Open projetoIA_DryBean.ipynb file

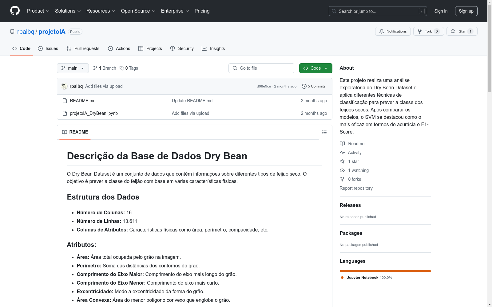pos(94,113)
